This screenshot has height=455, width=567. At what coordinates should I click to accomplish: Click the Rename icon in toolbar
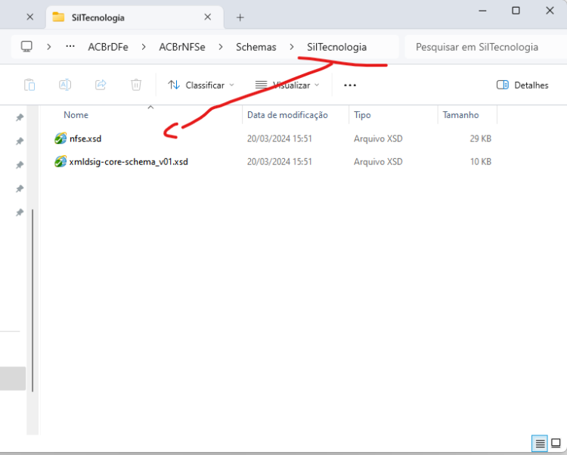tap(65, 85)
